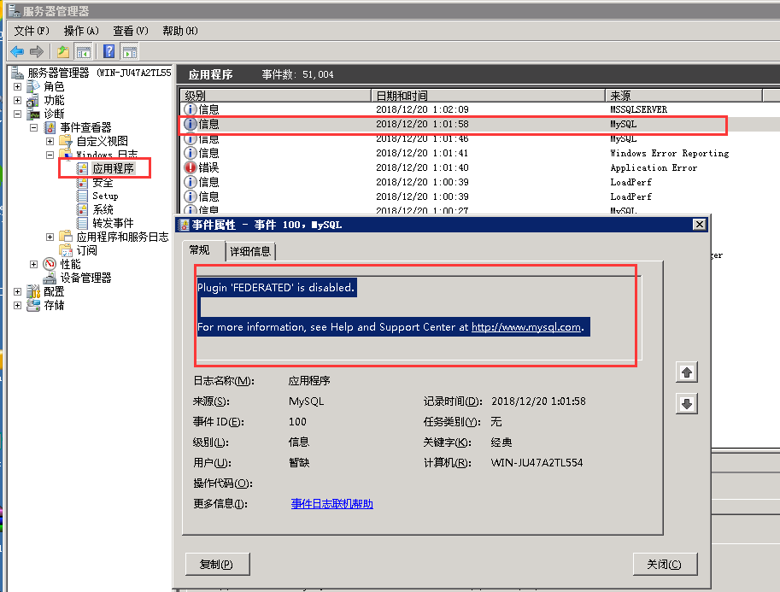Viewport: 780px width, 592px height.
Task: Collapse the 诊断 tree node
Action: click(x=17, y=114)
